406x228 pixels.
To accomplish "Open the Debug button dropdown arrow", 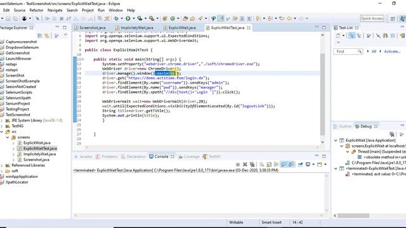I will tap(122, 18).
